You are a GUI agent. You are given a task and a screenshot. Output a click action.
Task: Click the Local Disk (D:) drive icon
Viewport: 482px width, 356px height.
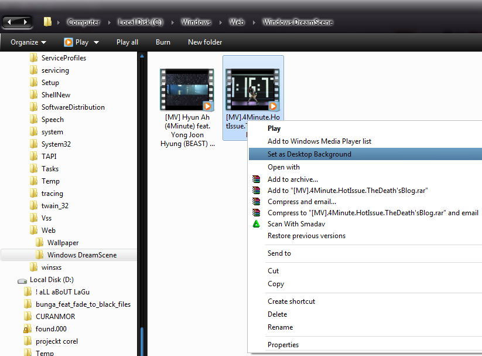click(x=22, y=280)
